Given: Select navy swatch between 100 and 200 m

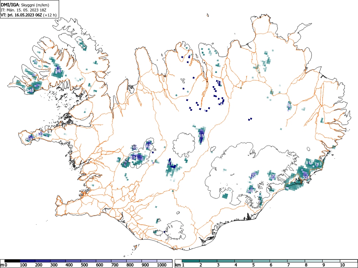Looking at the screenshot, I should 28,261.
